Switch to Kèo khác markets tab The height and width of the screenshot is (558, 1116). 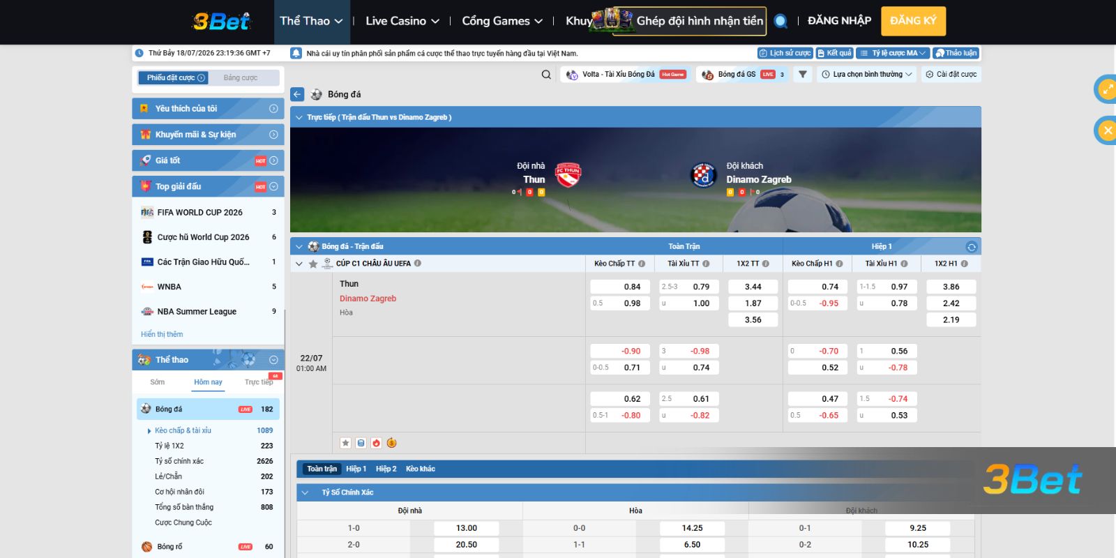click(x=421, y=469)
